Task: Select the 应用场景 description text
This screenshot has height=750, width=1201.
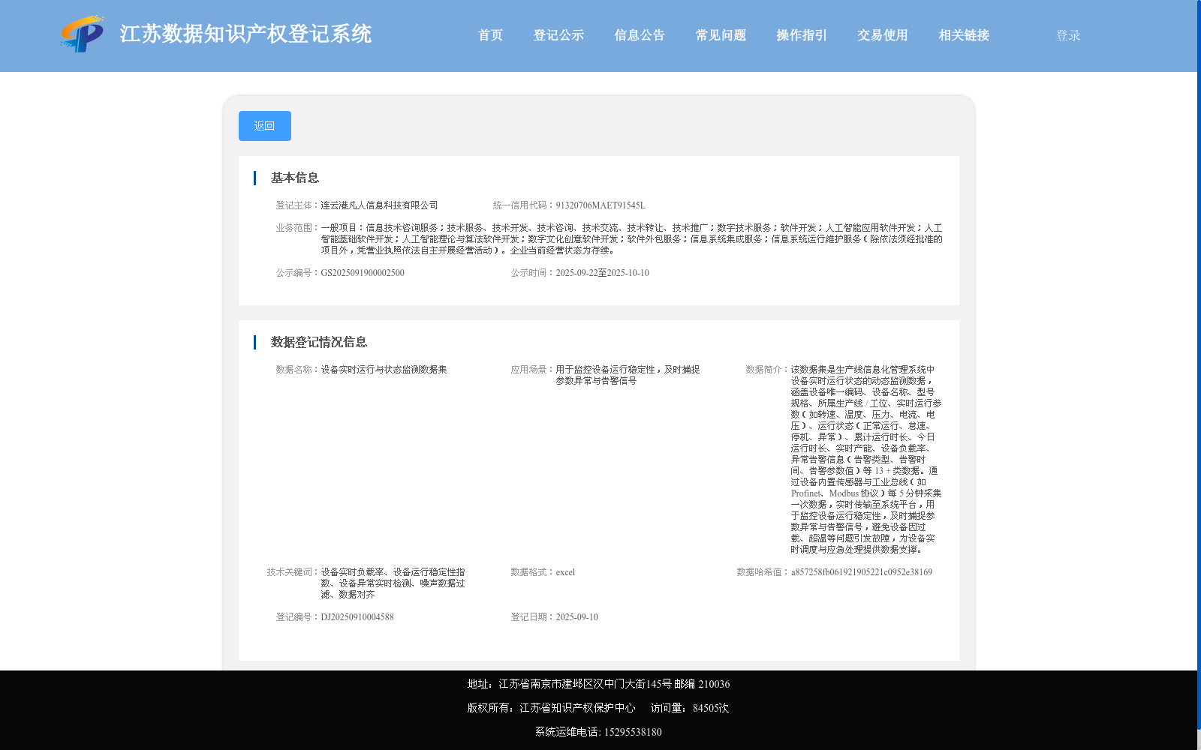Action: (628, 375)
